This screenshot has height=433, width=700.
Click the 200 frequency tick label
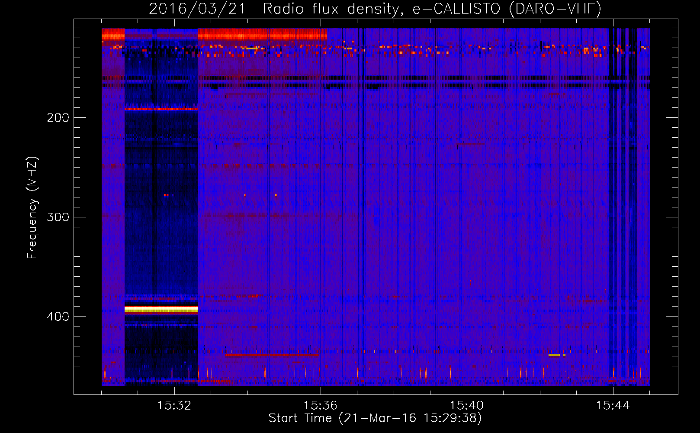click(58, 118)
